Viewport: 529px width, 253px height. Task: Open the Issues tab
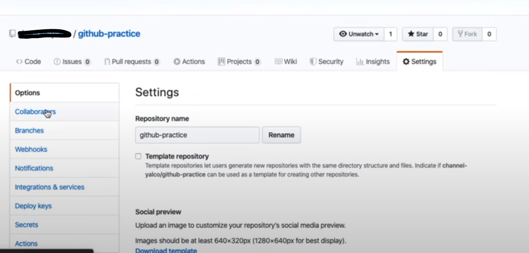point(72,62)
